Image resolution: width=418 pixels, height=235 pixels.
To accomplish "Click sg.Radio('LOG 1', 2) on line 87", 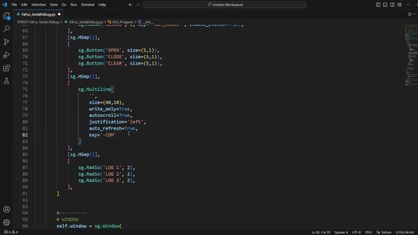I will (105, 168).
